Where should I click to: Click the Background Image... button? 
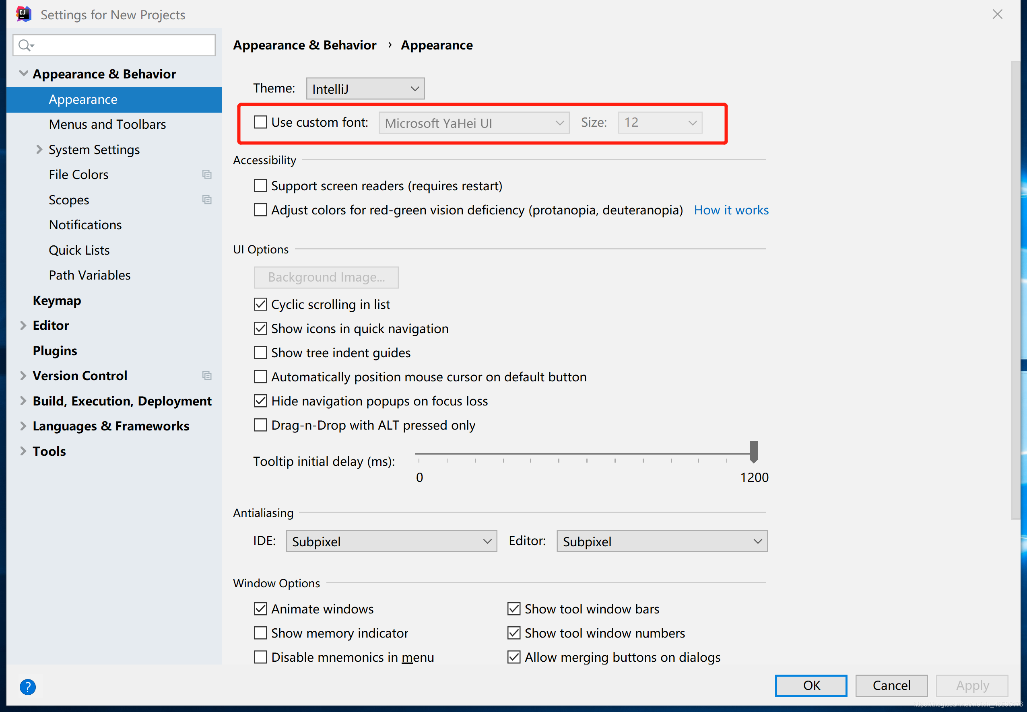[326, 277]
